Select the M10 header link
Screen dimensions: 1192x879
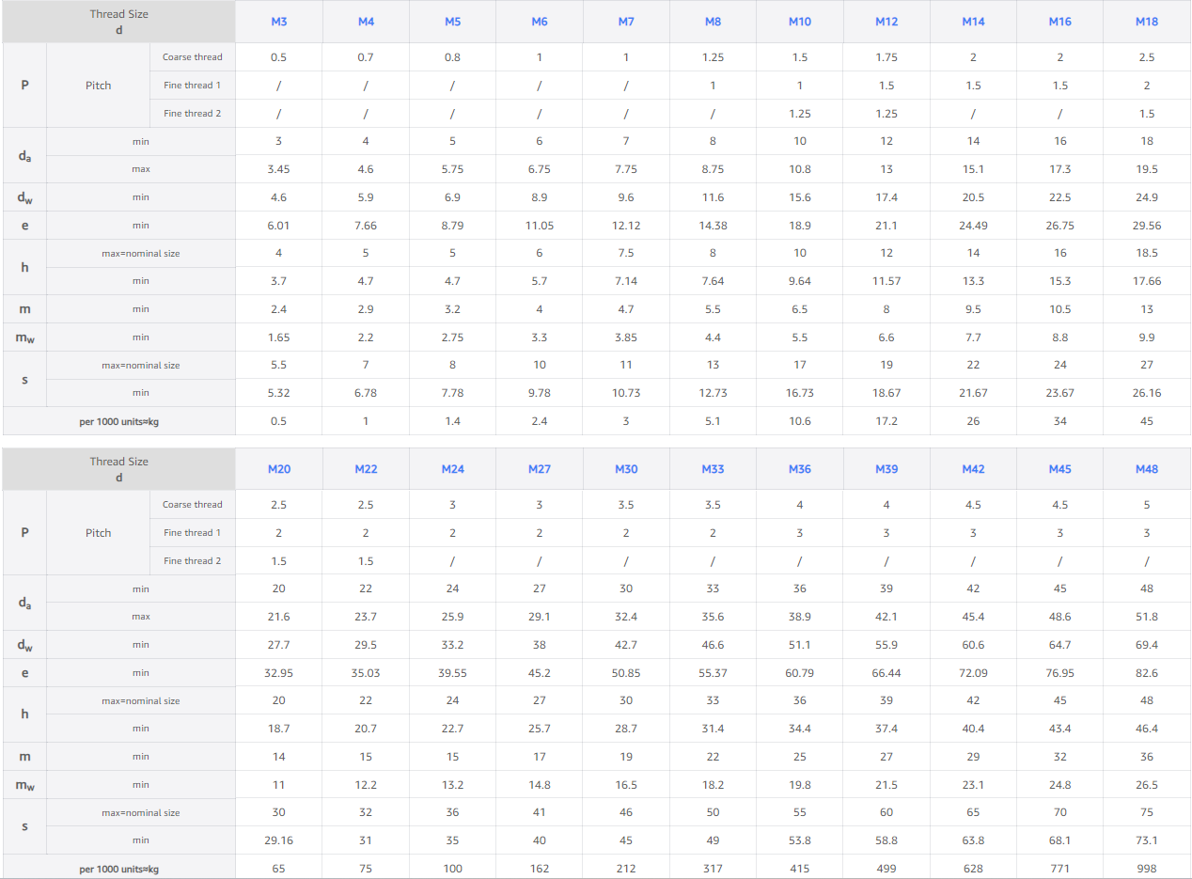coord(800,22)
